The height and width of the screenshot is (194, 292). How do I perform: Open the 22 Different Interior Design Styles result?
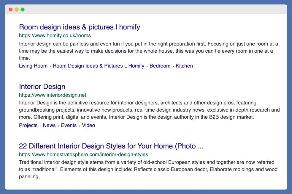point(111,146)
